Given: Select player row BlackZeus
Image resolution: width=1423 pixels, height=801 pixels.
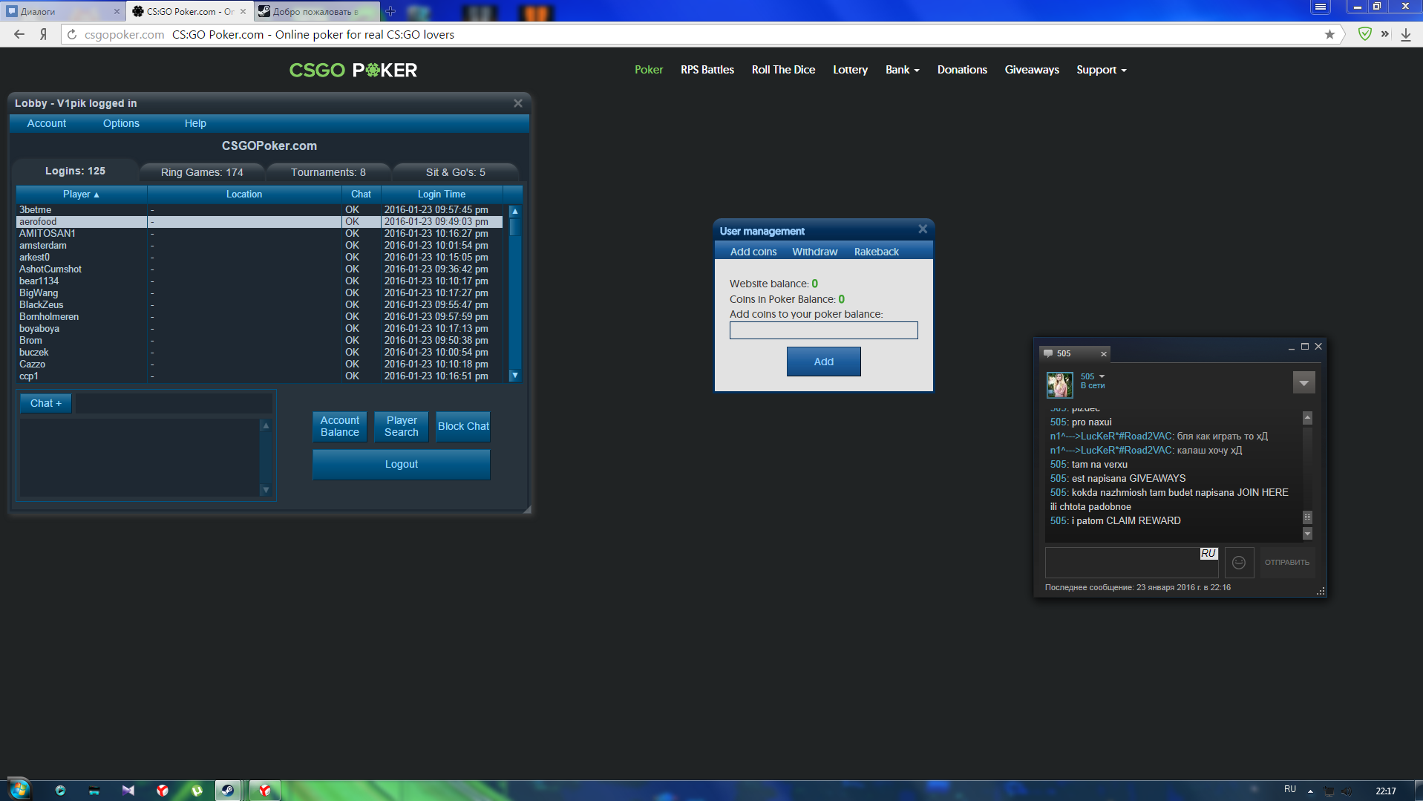Looking at the screenshot, I should 259,305.
